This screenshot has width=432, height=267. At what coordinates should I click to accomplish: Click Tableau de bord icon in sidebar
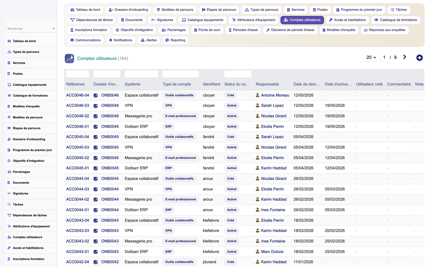tap(9, 41)
